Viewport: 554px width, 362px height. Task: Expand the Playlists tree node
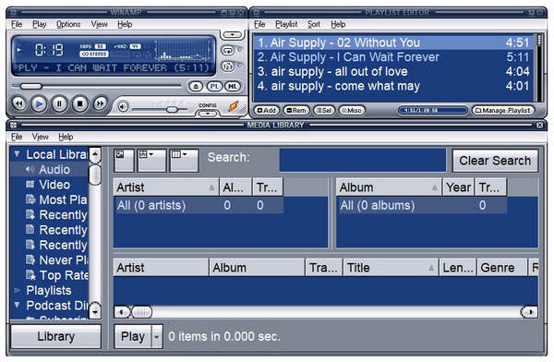click(17, 291)
